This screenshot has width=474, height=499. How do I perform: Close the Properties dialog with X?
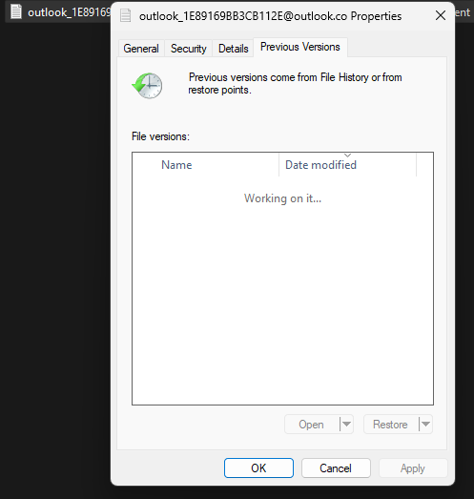point(441,15)
